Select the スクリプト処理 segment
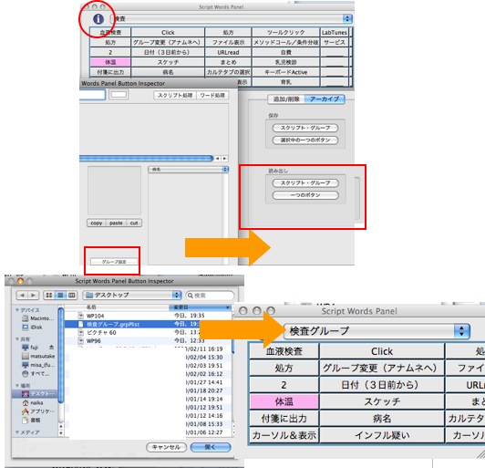The height and width of the screenshot is (468, 485). coord(175,95)
